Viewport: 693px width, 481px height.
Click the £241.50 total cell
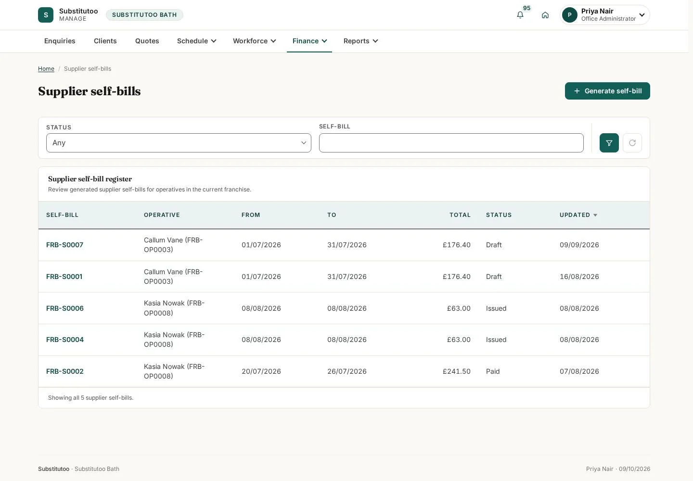click(x=456, y=371)
